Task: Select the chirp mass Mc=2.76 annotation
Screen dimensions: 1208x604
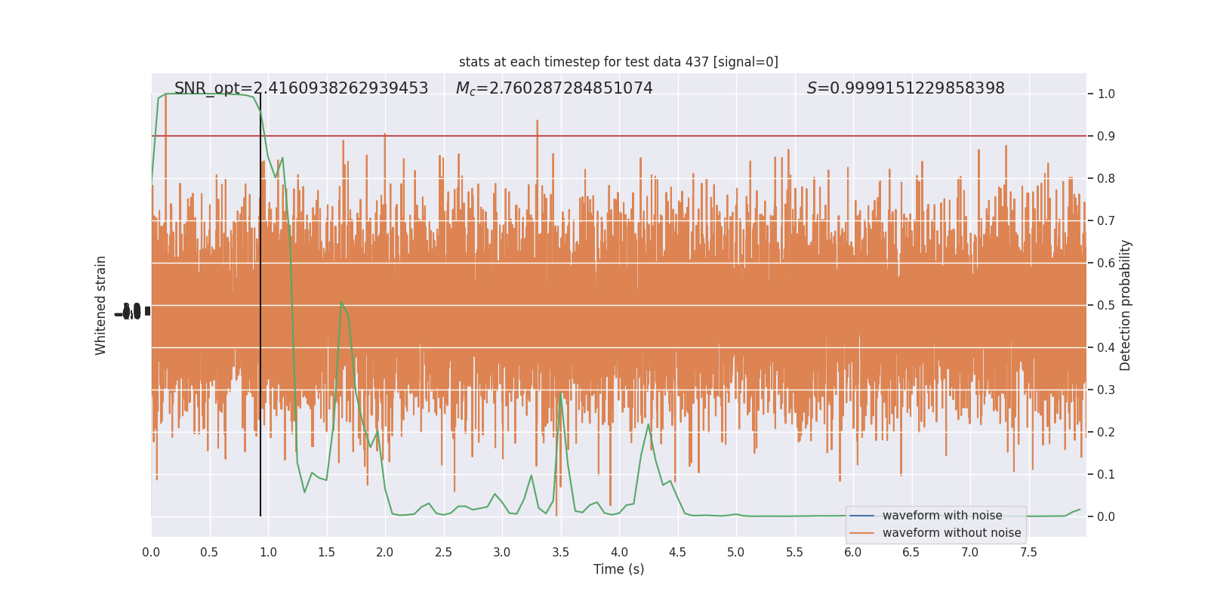Action: point(554,88)
